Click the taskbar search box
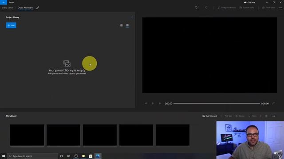Screen dimensions: 284x159 point(32,156)
